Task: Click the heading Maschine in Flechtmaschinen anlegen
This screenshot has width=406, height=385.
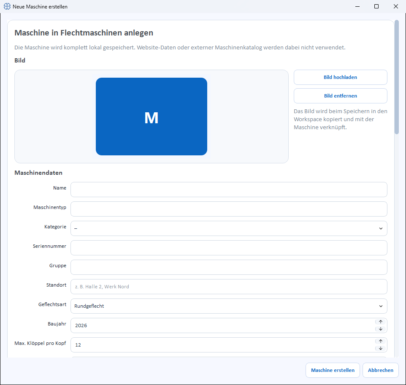Action: (x=84, y=33)
